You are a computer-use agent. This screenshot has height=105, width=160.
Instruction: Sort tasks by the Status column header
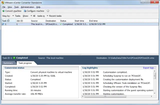tap(63, 21)
